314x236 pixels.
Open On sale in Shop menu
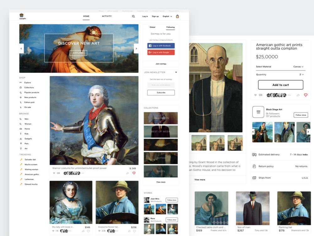coord(28,107)
